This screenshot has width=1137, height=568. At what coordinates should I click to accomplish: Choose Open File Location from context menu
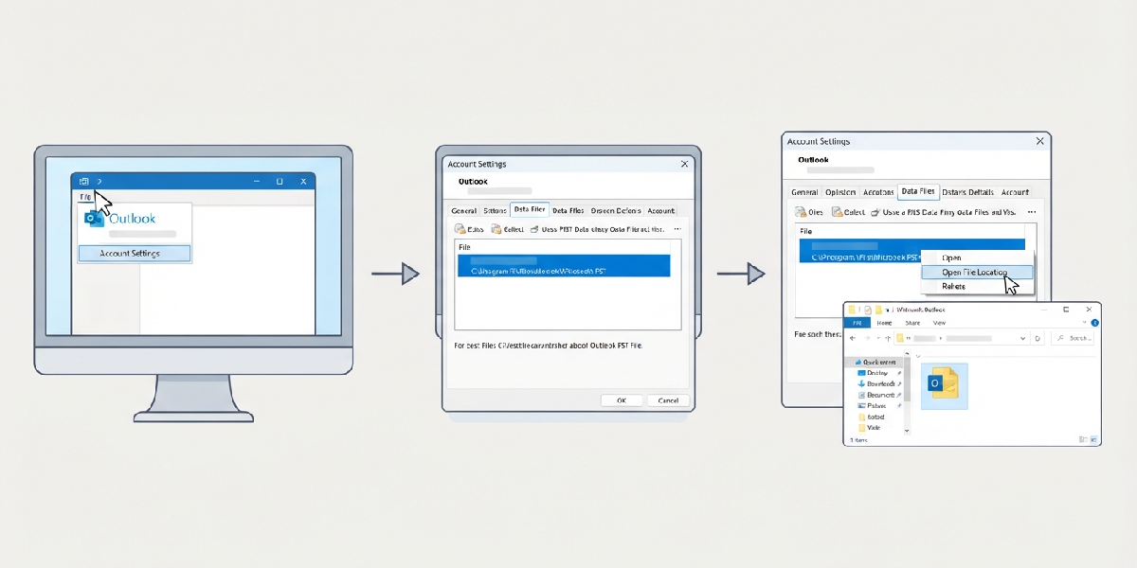tap(976, 273)
